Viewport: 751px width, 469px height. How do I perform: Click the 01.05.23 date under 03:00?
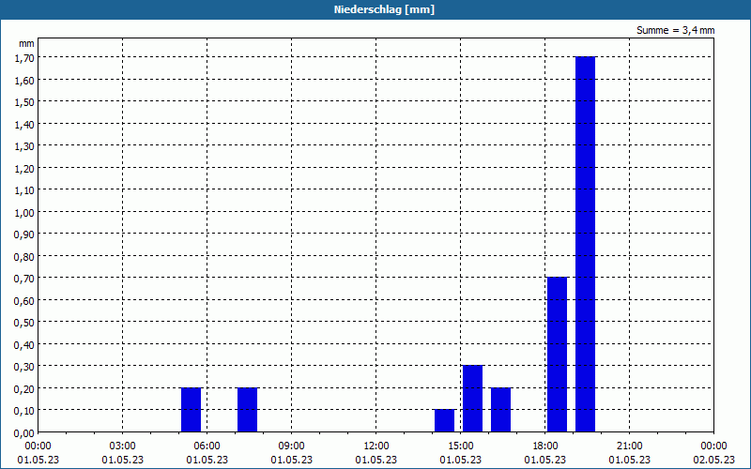pos(123,460)
